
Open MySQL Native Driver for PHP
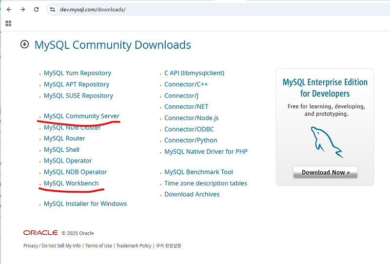click(206, 151)
